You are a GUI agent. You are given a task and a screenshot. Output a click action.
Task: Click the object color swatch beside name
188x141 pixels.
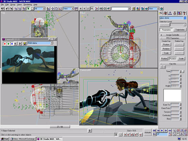[x=185, y=18]
